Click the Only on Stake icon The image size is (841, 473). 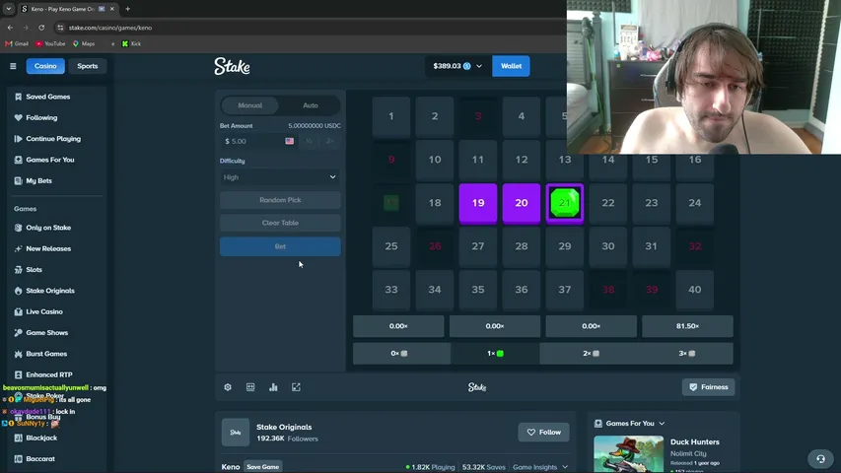pyautogui.click(x=18, y=228)
